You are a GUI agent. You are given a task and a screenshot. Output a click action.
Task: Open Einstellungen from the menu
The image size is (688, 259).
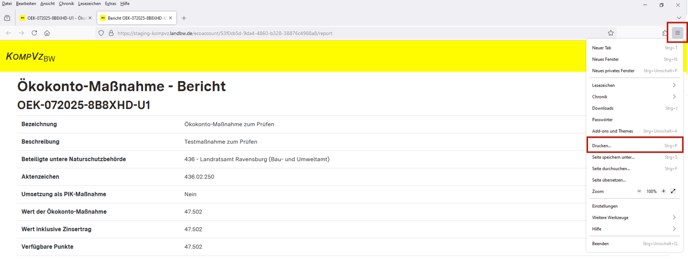click(605, 206)
